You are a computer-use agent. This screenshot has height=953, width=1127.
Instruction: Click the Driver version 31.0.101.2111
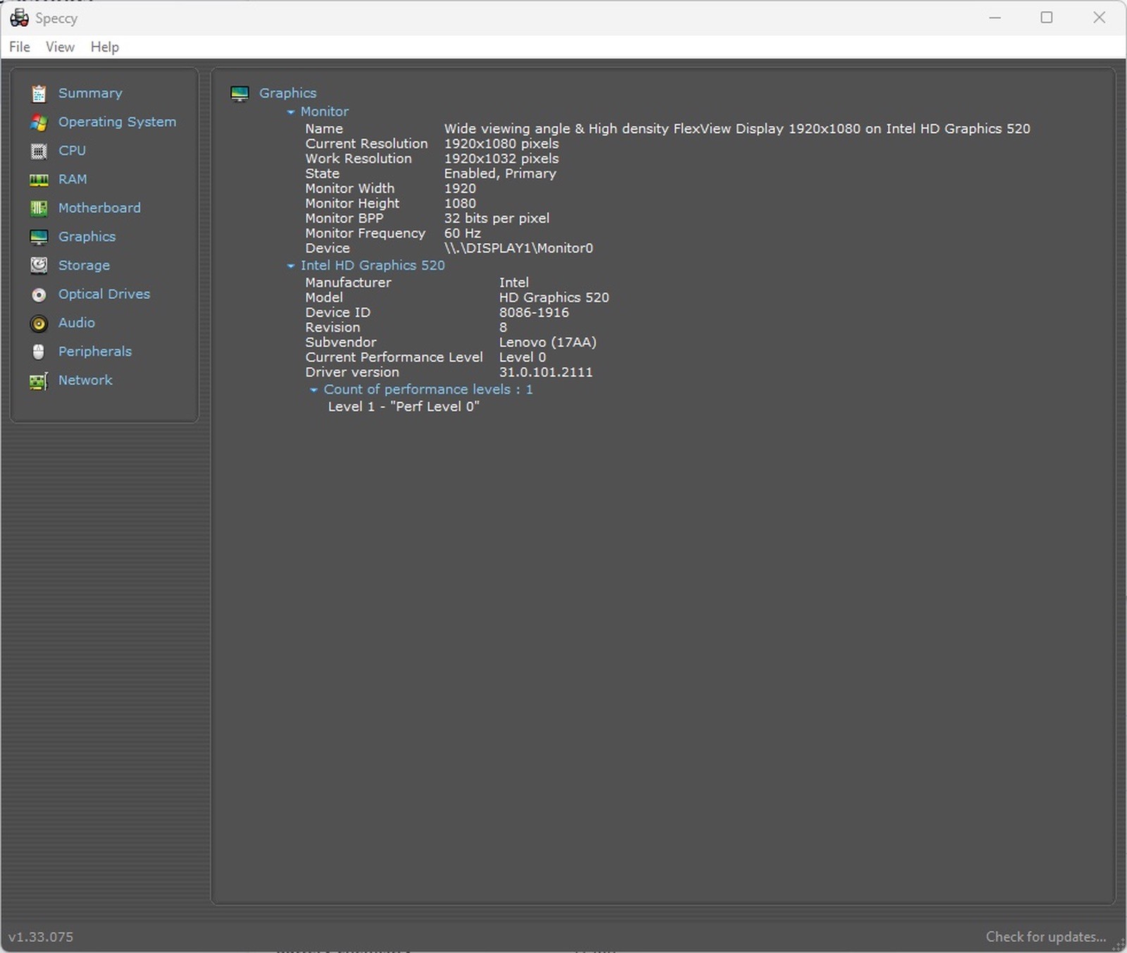tap(546, 372)
